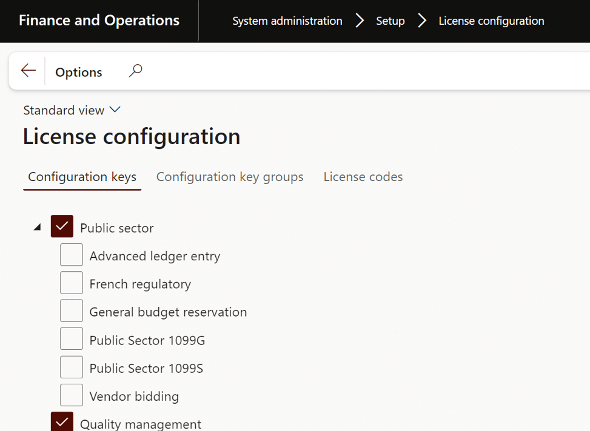Enable Vendor bidding checkbox
The width and height of the screenshot is (590, 431).
(72, 395)
